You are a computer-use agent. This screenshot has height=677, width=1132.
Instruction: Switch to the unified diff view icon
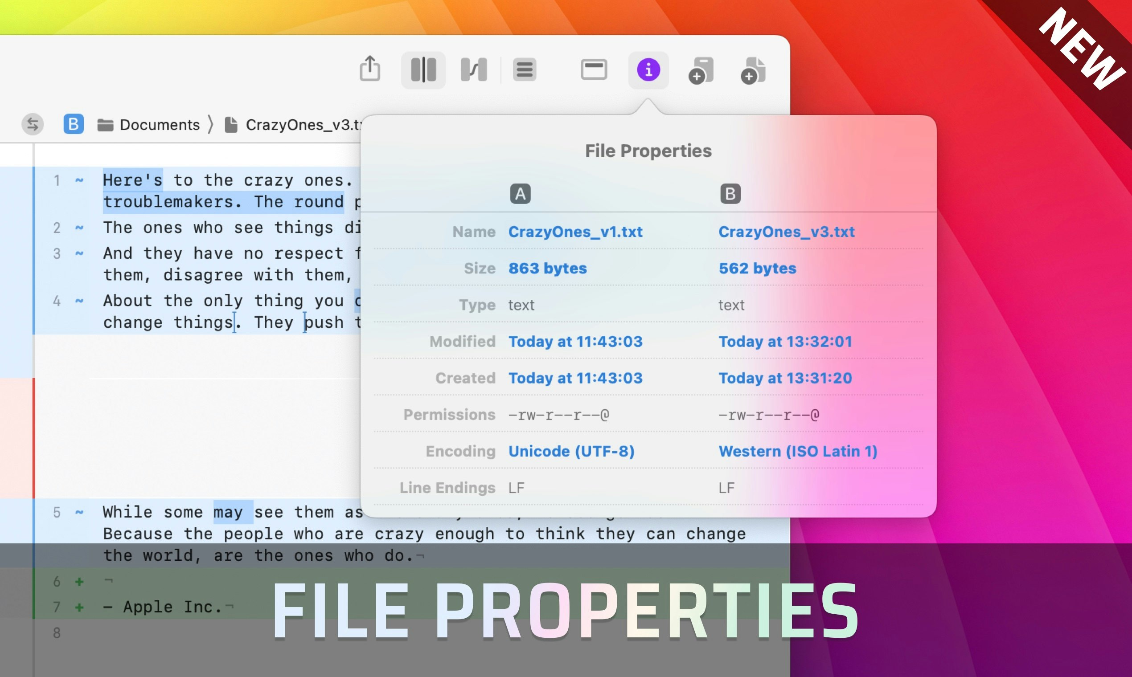coord(473,70)
